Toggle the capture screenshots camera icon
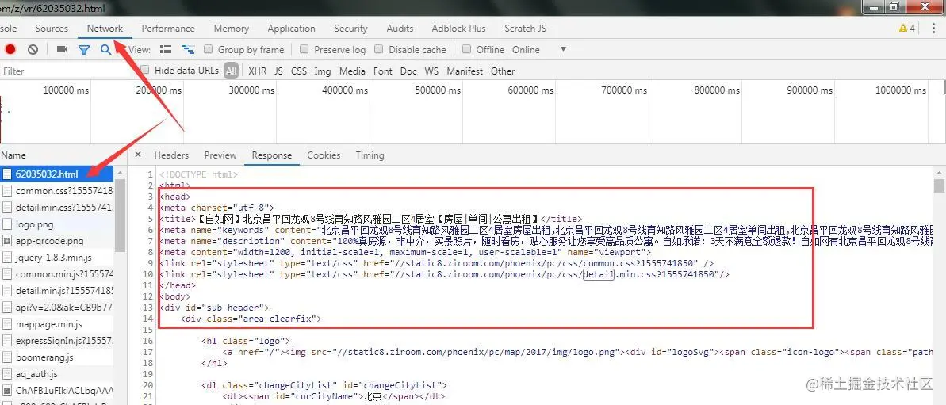 point(62,49)
